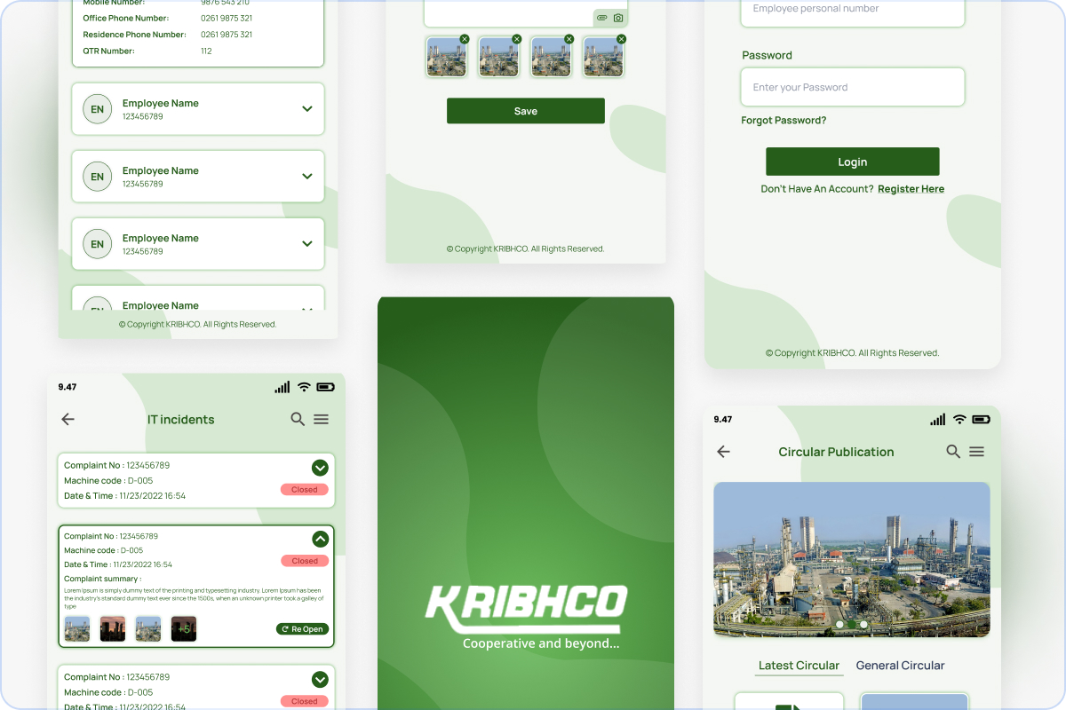Click the copyright footer below the Save button screen

(526, 249)
